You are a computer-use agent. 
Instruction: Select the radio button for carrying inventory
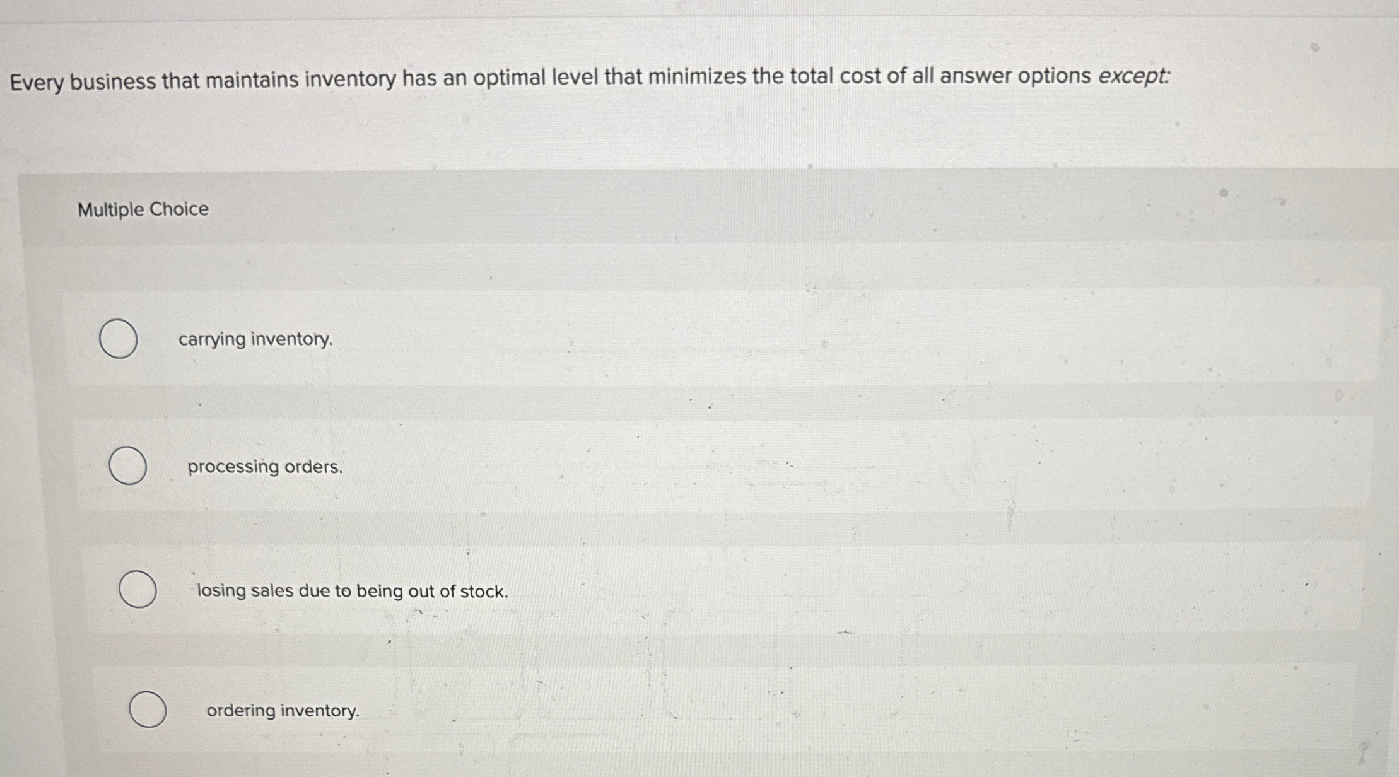(x=120, y=339)
